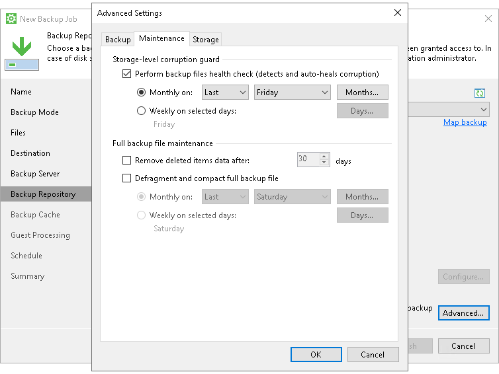Switch to the Backup tab
Viewport: 499px width, 374px height.
(x=118, y=40)
